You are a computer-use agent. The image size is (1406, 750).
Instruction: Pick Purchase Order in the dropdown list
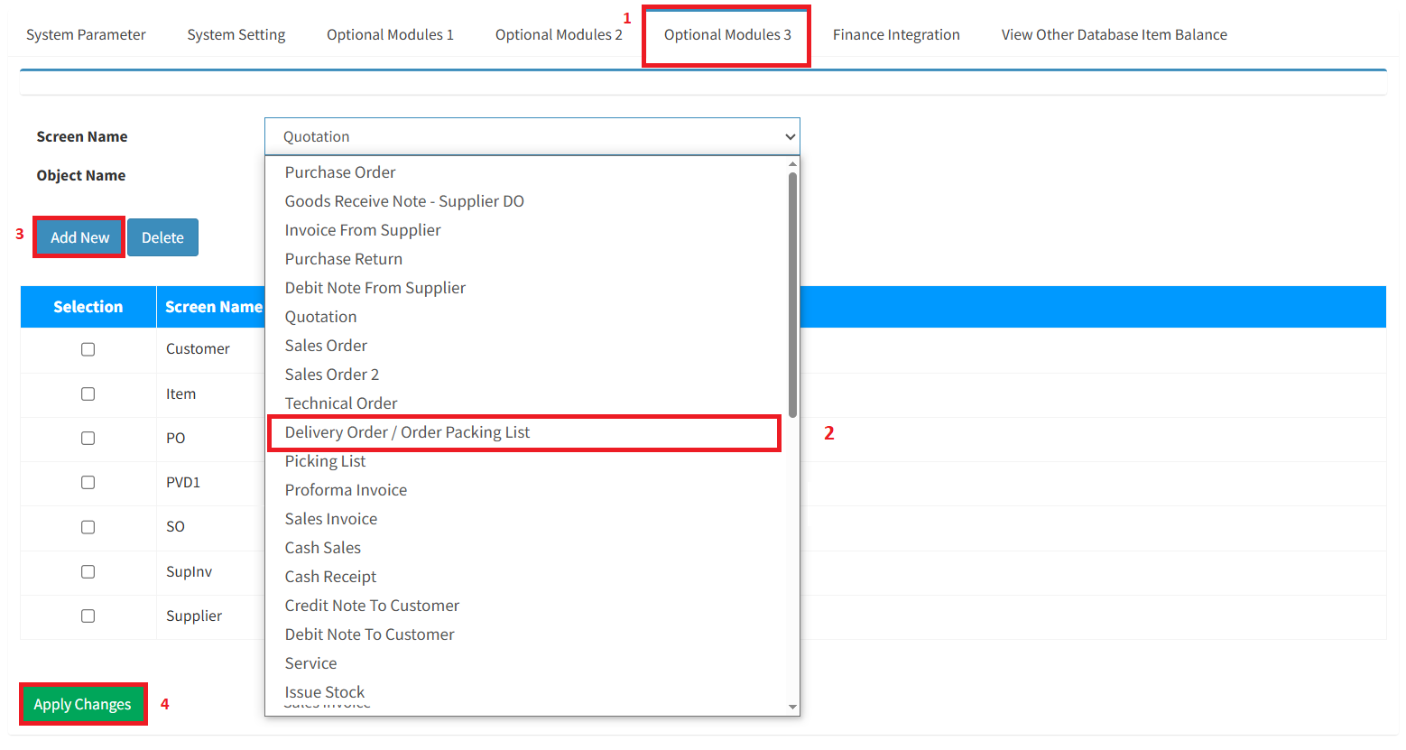(x=340, y=172)
